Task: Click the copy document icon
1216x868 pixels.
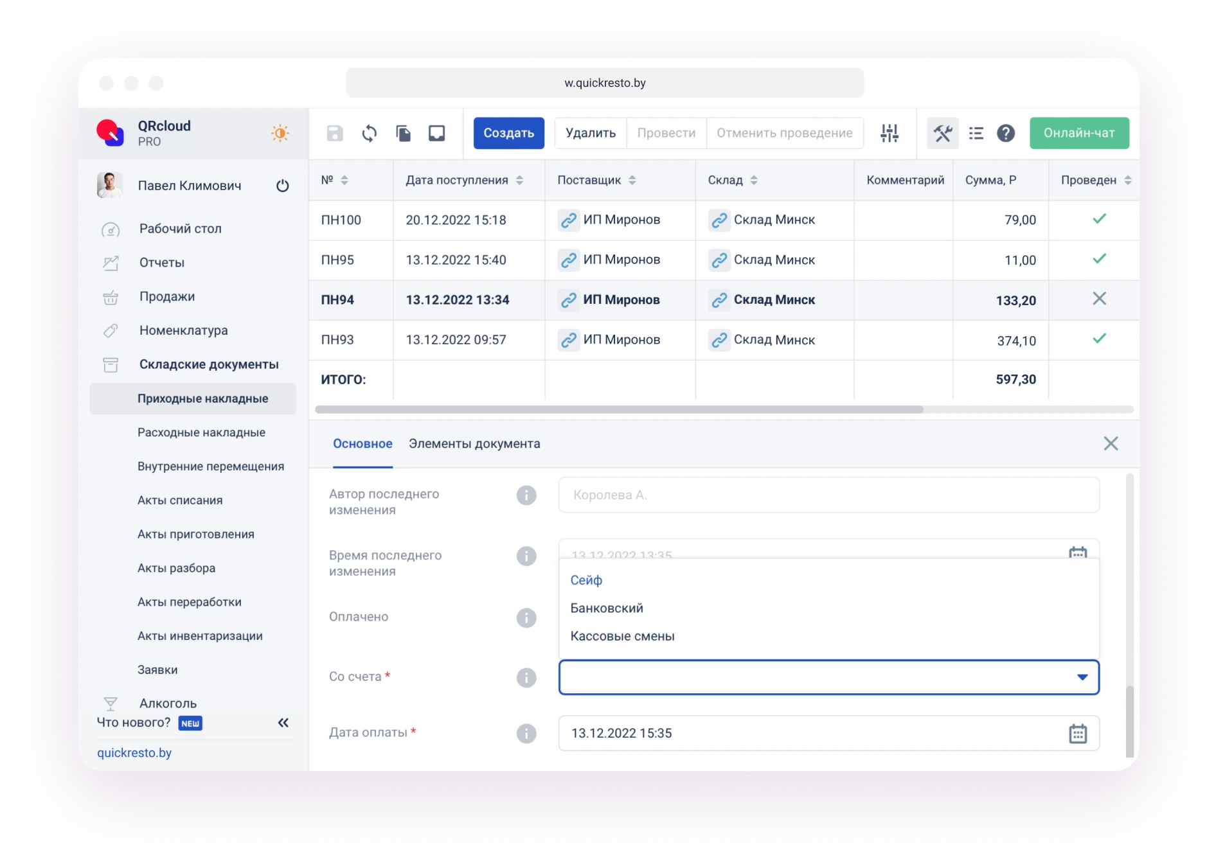Action: [x=403, y=133]
